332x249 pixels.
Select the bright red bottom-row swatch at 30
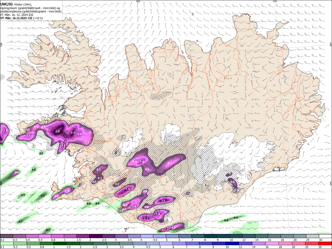(x=325, y=243)
